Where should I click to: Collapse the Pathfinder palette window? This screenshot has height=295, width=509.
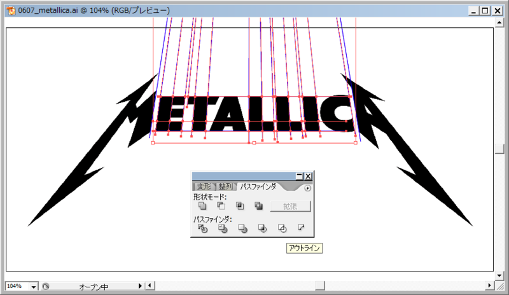[x=299, y=176]
